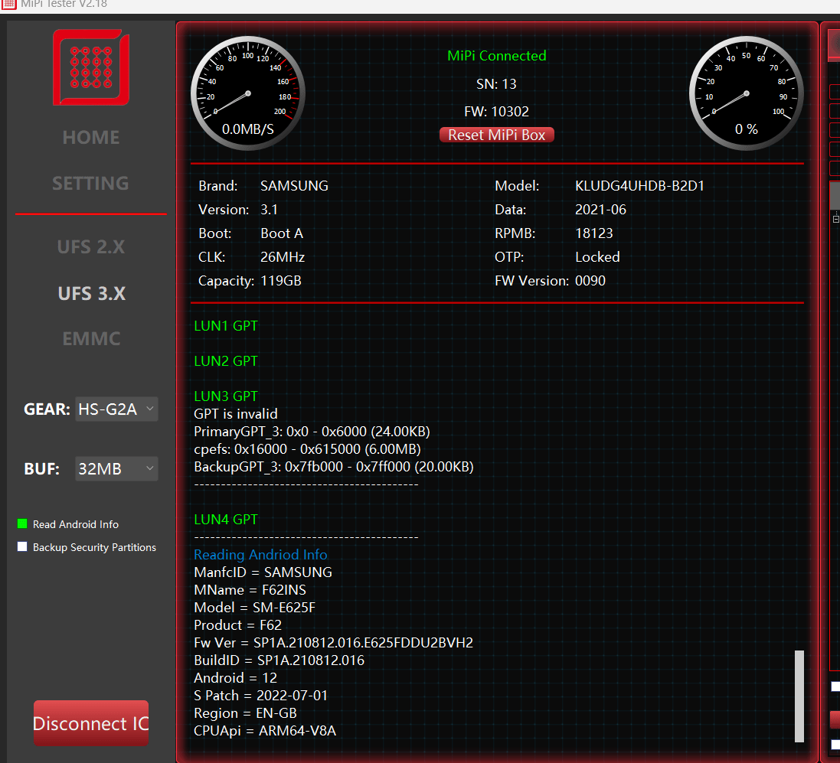Image resolution: width=840 pixels, height=763 pixels.
Task: Click the capacity value 119GB
Action: coord(281,281)
